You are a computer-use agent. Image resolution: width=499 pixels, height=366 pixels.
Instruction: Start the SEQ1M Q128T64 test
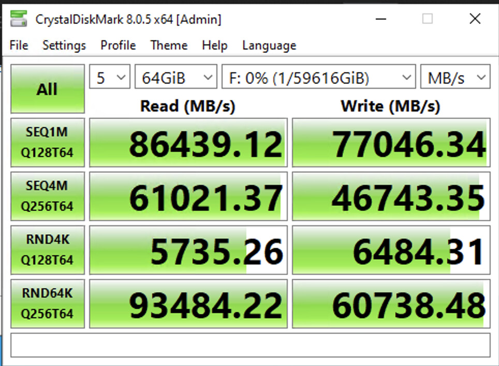47,142
